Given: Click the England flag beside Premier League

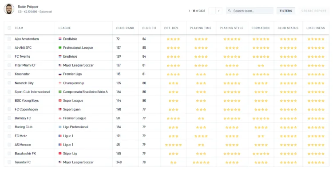Looking at the screenshot, I should point(60,118).
